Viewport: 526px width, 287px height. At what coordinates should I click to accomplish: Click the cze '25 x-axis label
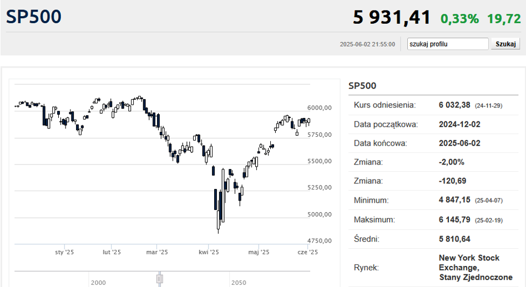point(307,252)
